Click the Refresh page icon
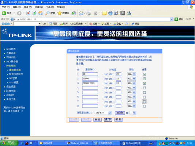Image resolution: width=195 pixels, height=146 pixels. coord(34,13)
